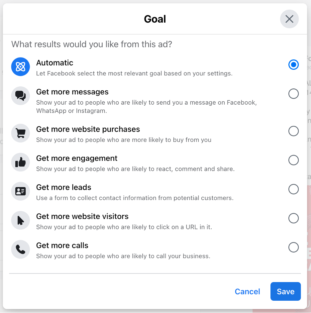Click the shopping cart icon

click(21, 133)
